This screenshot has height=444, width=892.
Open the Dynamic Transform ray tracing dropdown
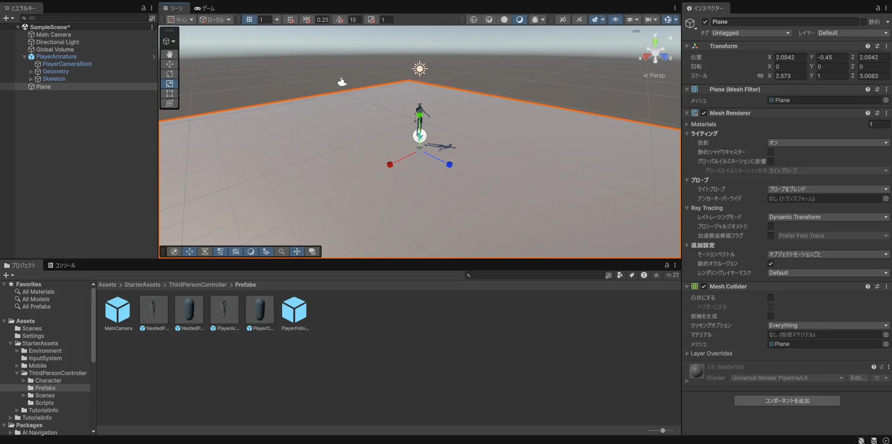[828, 217]
